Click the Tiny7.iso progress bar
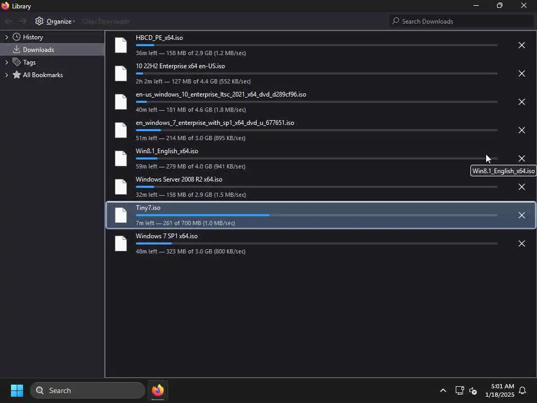 point(316,215)
